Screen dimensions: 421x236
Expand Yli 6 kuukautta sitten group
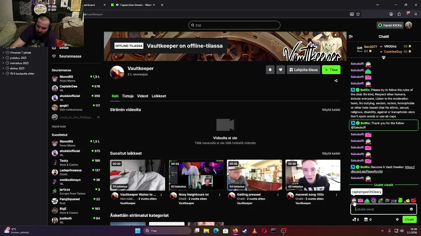(3, 73)
